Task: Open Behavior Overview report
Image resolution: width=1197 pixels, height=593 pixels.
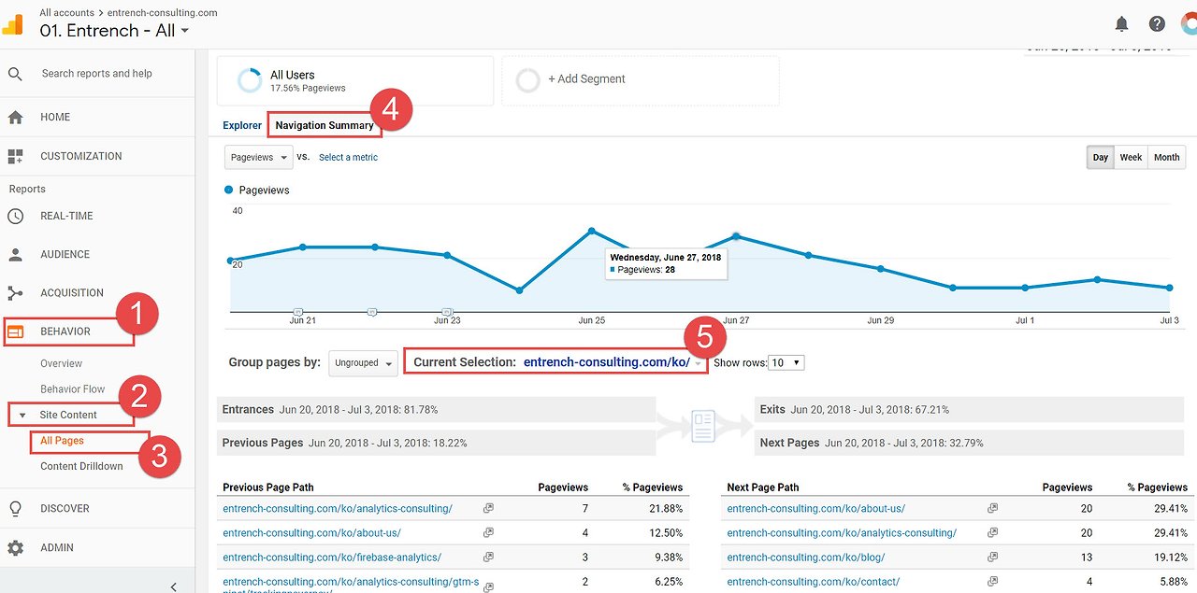Action: [61, 364]
